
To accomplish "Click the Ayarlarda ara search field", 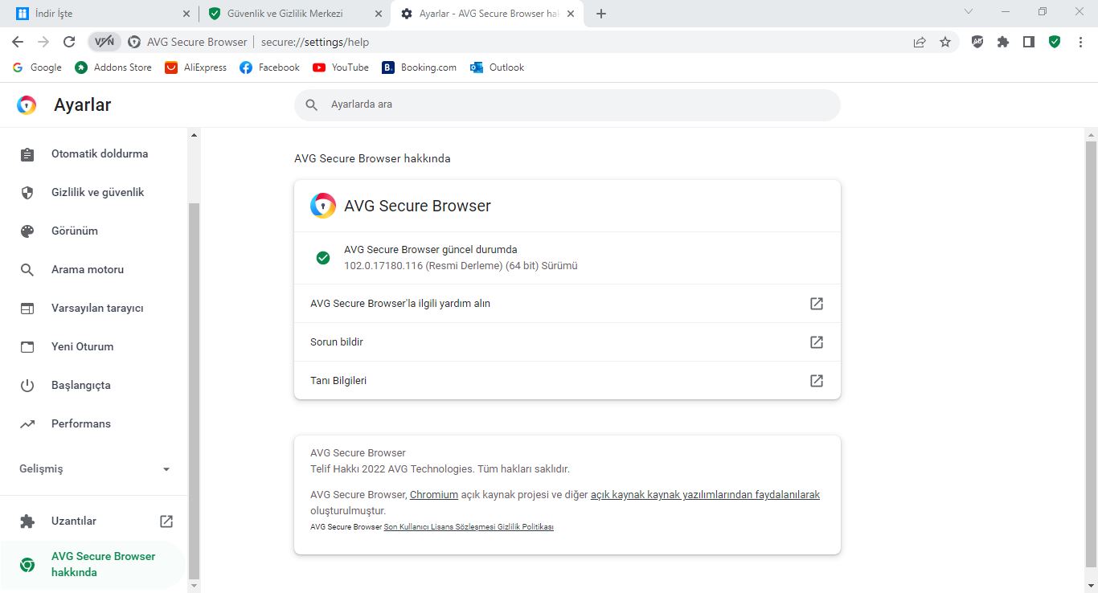I will pos(567,104).
